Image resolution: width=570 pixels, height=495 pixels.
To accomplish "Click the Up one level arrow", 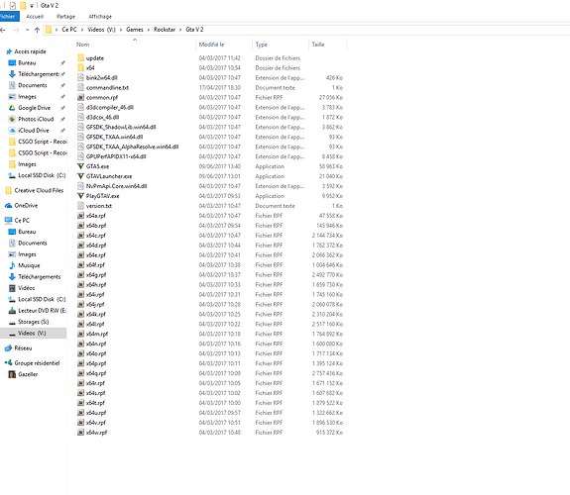I will pyautogui.click(x=37, y=30).
